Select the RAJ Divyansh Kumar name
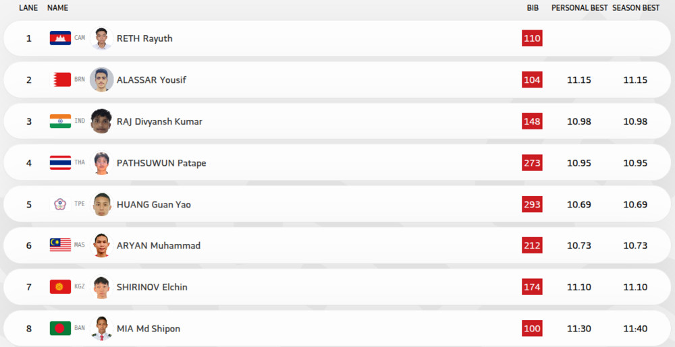This screenshot has width=675, height=347. (x=159, y=121)
